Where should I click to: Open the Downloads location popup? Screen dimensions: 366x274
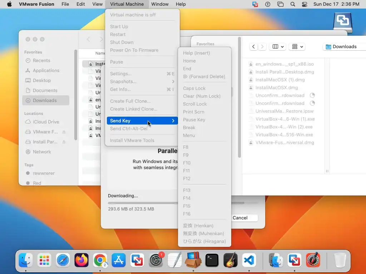tap(344, 47)
